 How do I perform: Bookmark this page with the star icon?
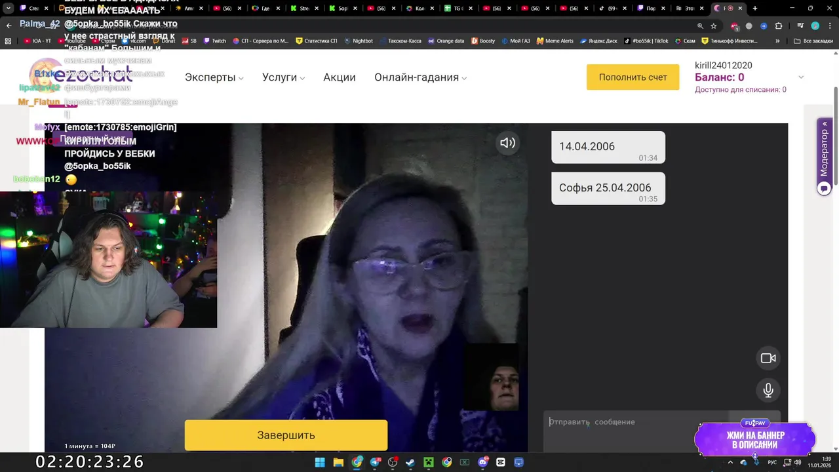pos(714,26)
